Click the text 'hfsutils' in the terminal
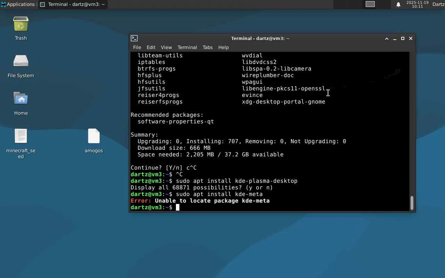Screen dimensions: 445x278 (x=152, y=82)
